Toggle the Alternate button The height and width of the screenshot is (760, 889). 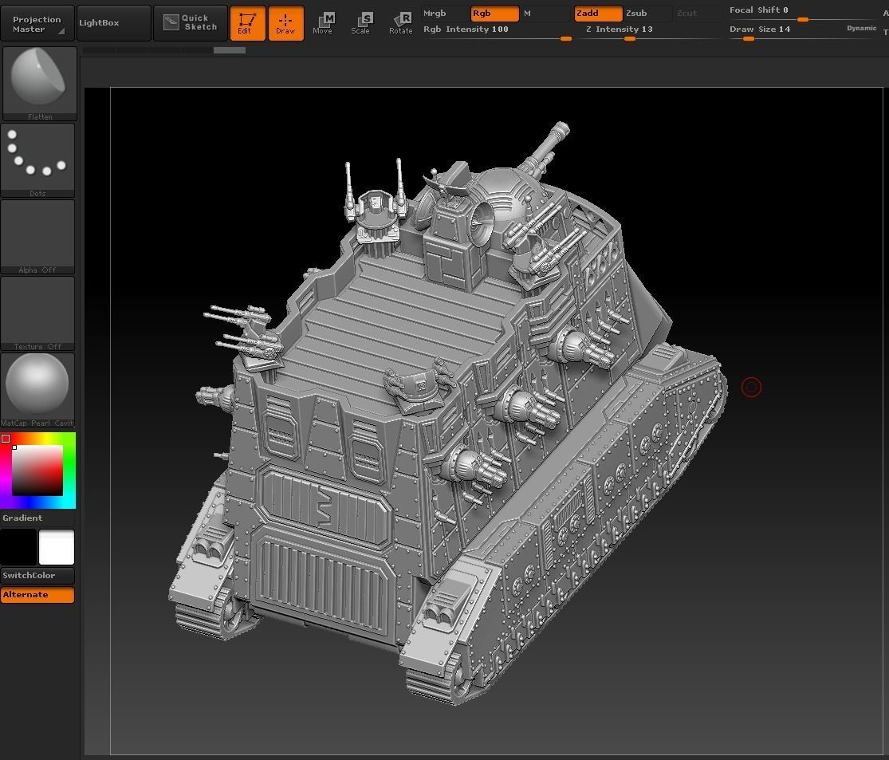click(x=37, y=594)
